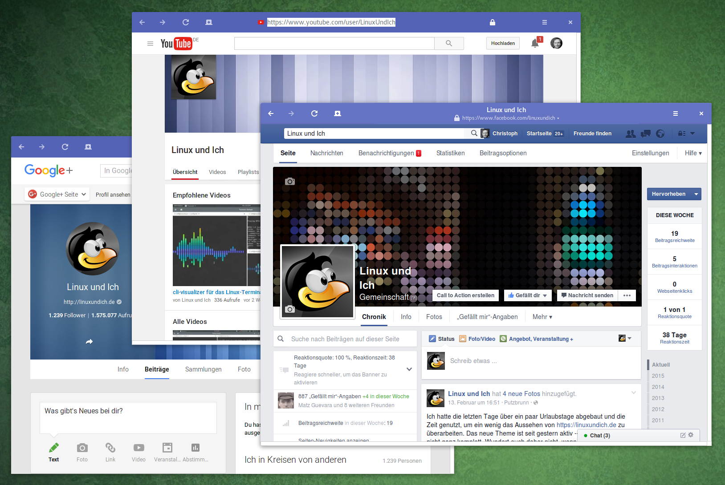Click cli-visualizer video thumbnail on YouTube
The height and width of the screenshot is (485, 725).
(x=216, y=245)
